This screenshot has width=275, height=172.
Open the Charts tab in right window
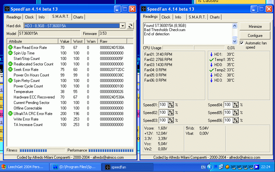tap(215, 17)
